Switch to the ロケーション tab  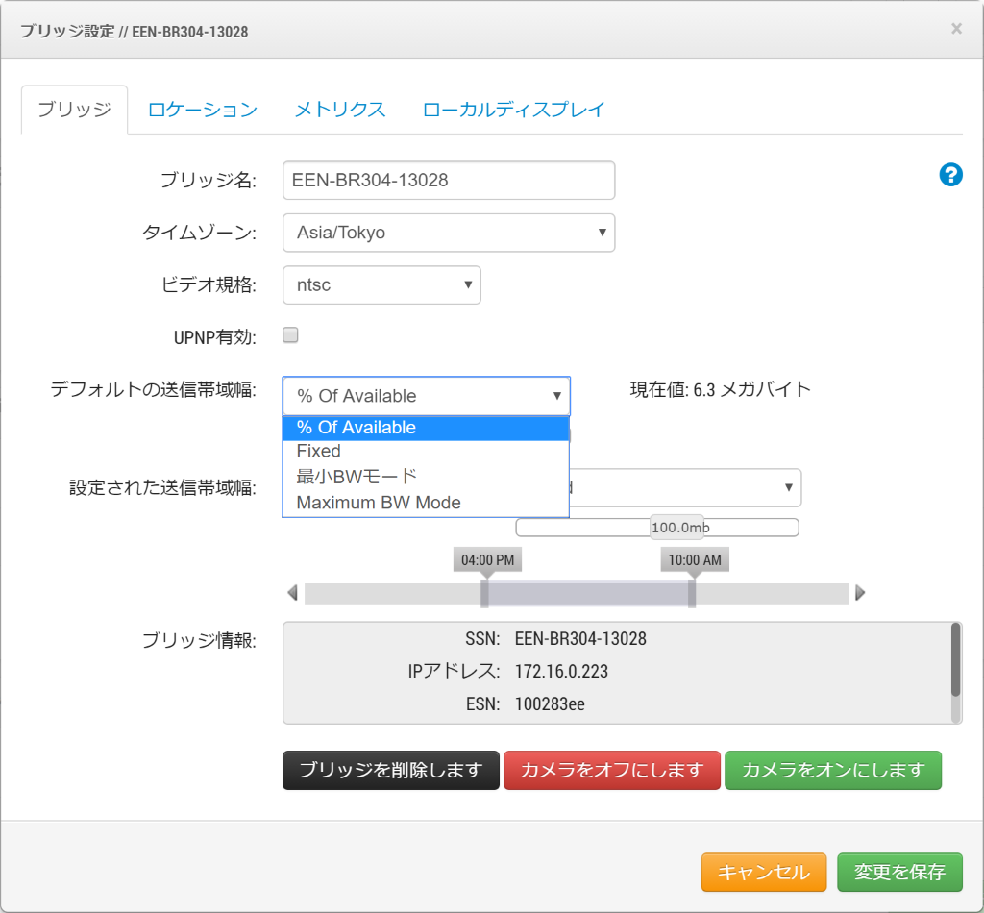pos(203,110)
